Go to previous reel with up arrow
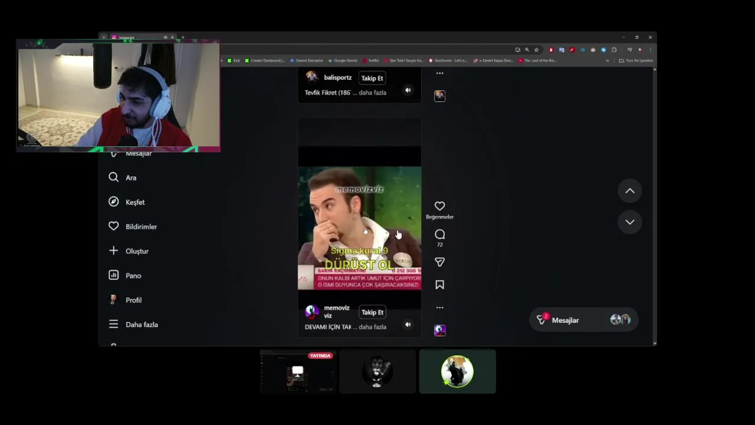This screenshot has width=755, height=425. coord(630,191)
